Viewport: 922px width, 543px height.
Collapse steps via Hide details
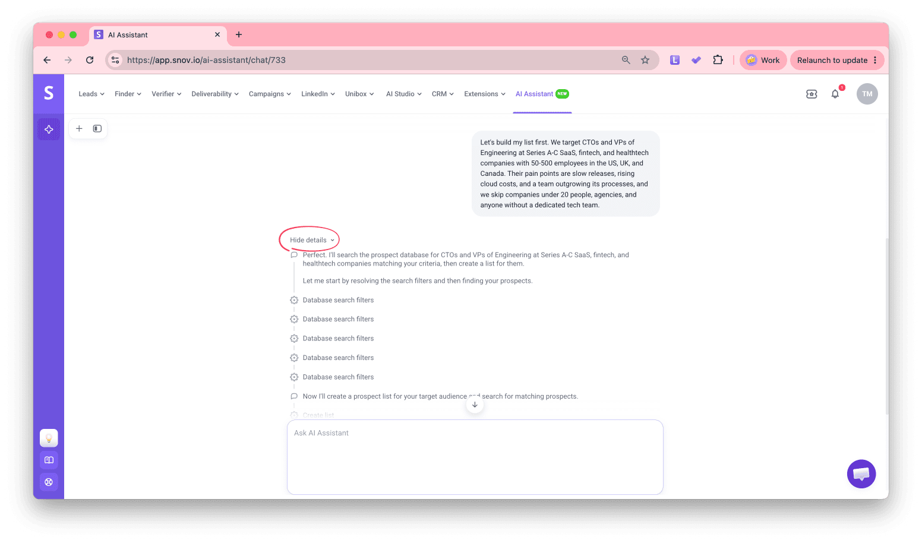pos(312,240)
